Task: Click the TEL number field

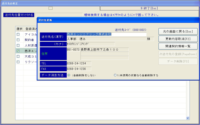Action: click(x=79, y=63)
